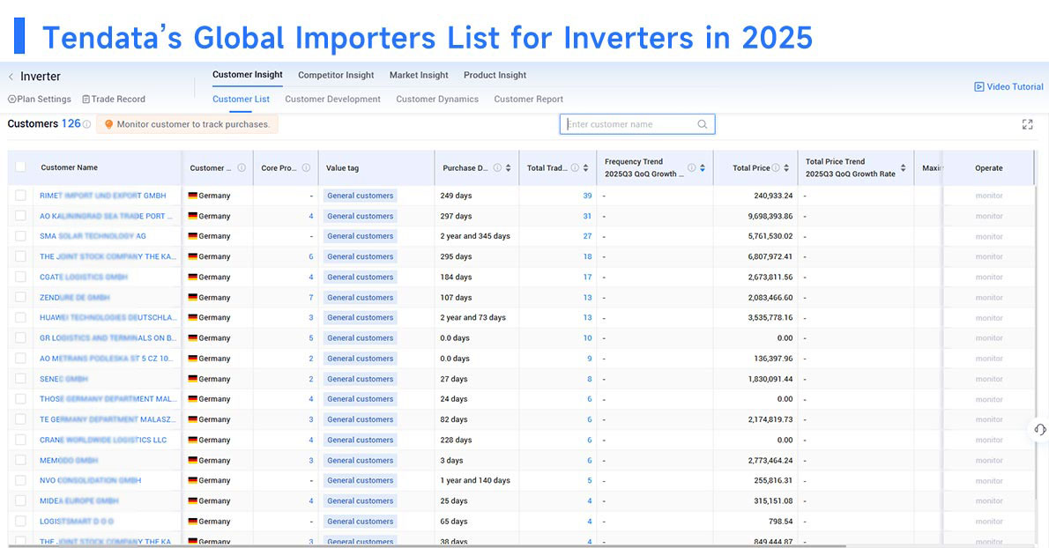Switch to Market Insight tab
The width and height of the screenshot is (1049, 548).
click(419, 76)
